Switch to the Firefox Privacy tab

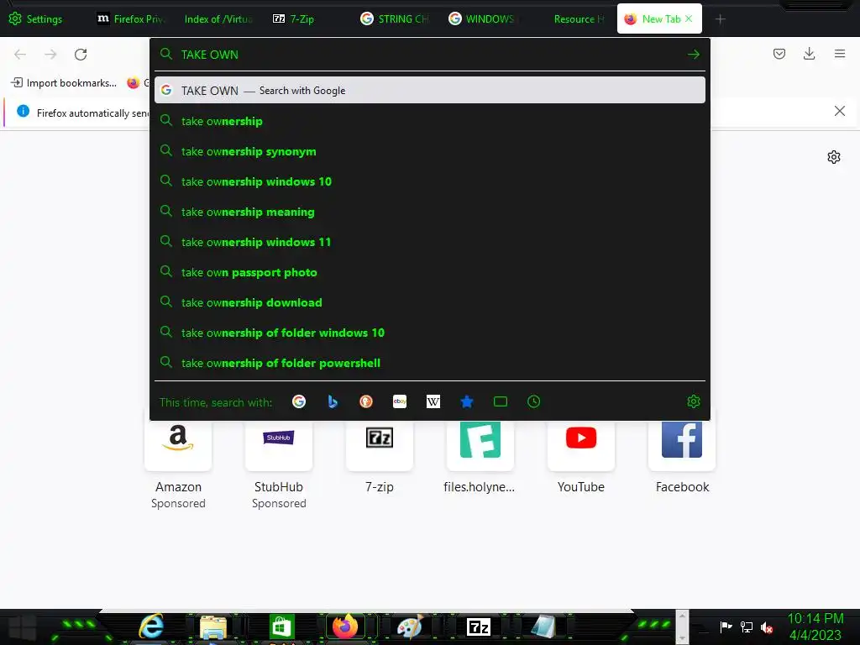click(x=131, y=18)
